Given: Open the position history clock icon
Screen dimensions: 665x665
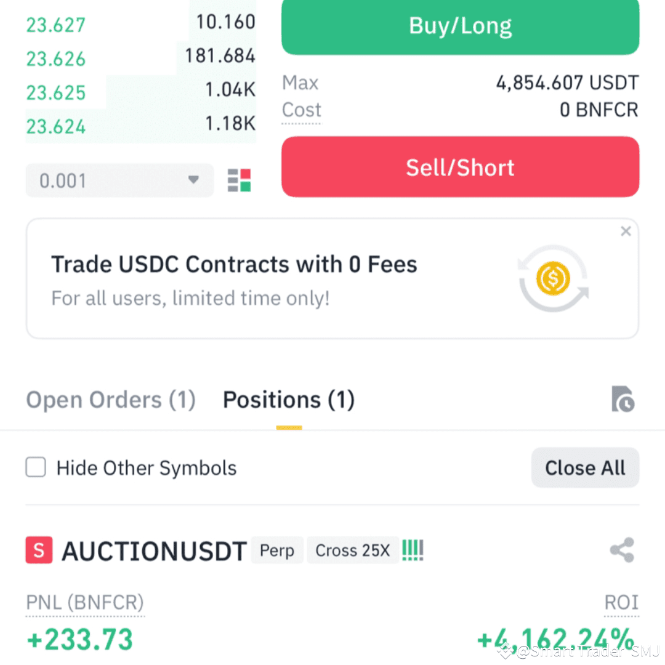Looking at the screenshot, I should (623, 399).
